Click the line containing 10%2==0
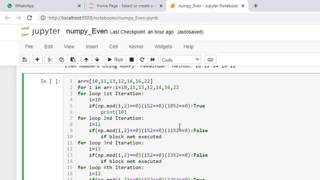Image resolution: width=320 pixels, height=180 pixels. tap(147, 106)
